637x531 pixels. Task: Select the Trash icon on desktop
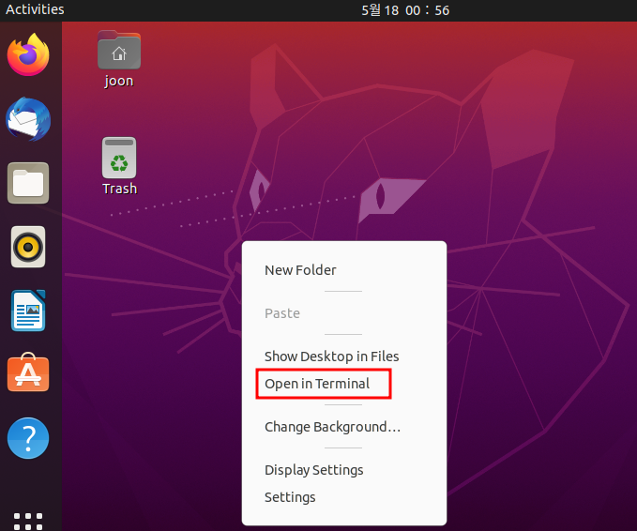(119, 167)
